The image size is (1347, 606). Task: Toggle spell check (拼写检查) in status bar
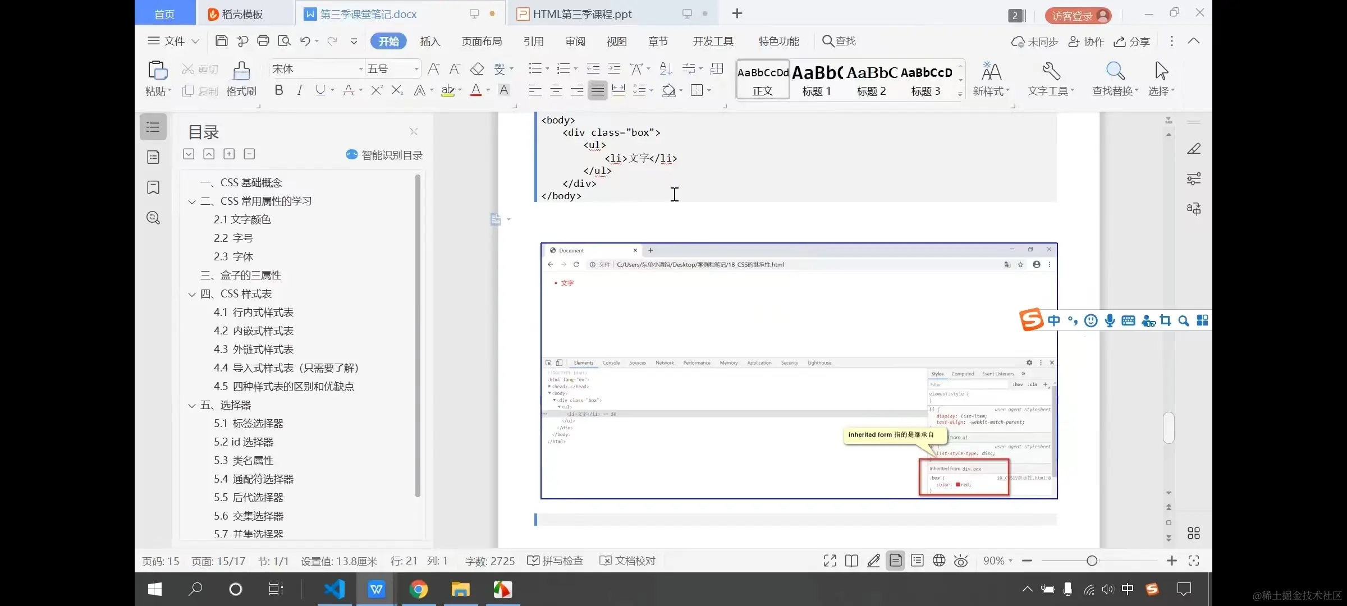point(556,561)
